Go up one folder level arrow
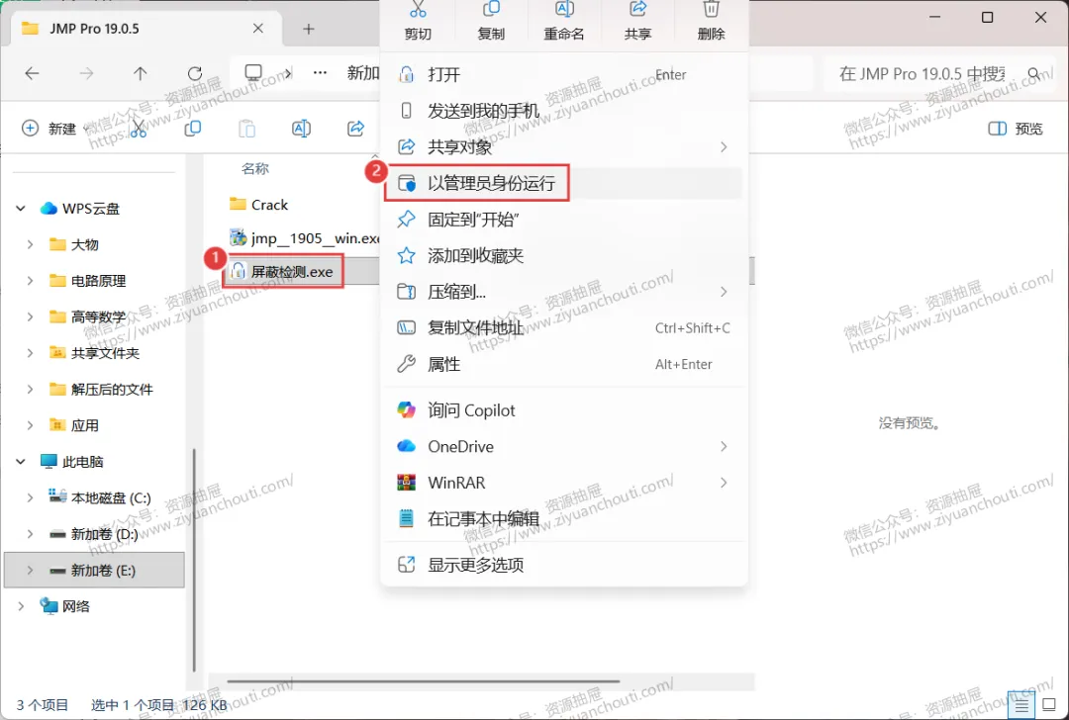Viewport: 1069px width, 720px height. click(140, 73)
